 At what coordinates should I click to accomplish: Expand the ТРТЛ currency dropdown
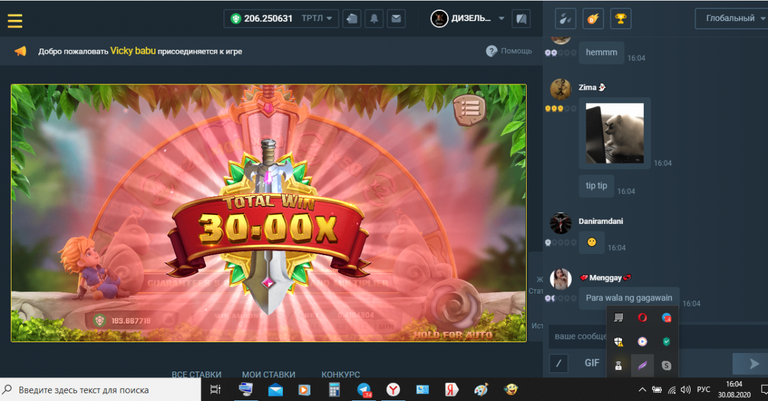pos(319,19)
